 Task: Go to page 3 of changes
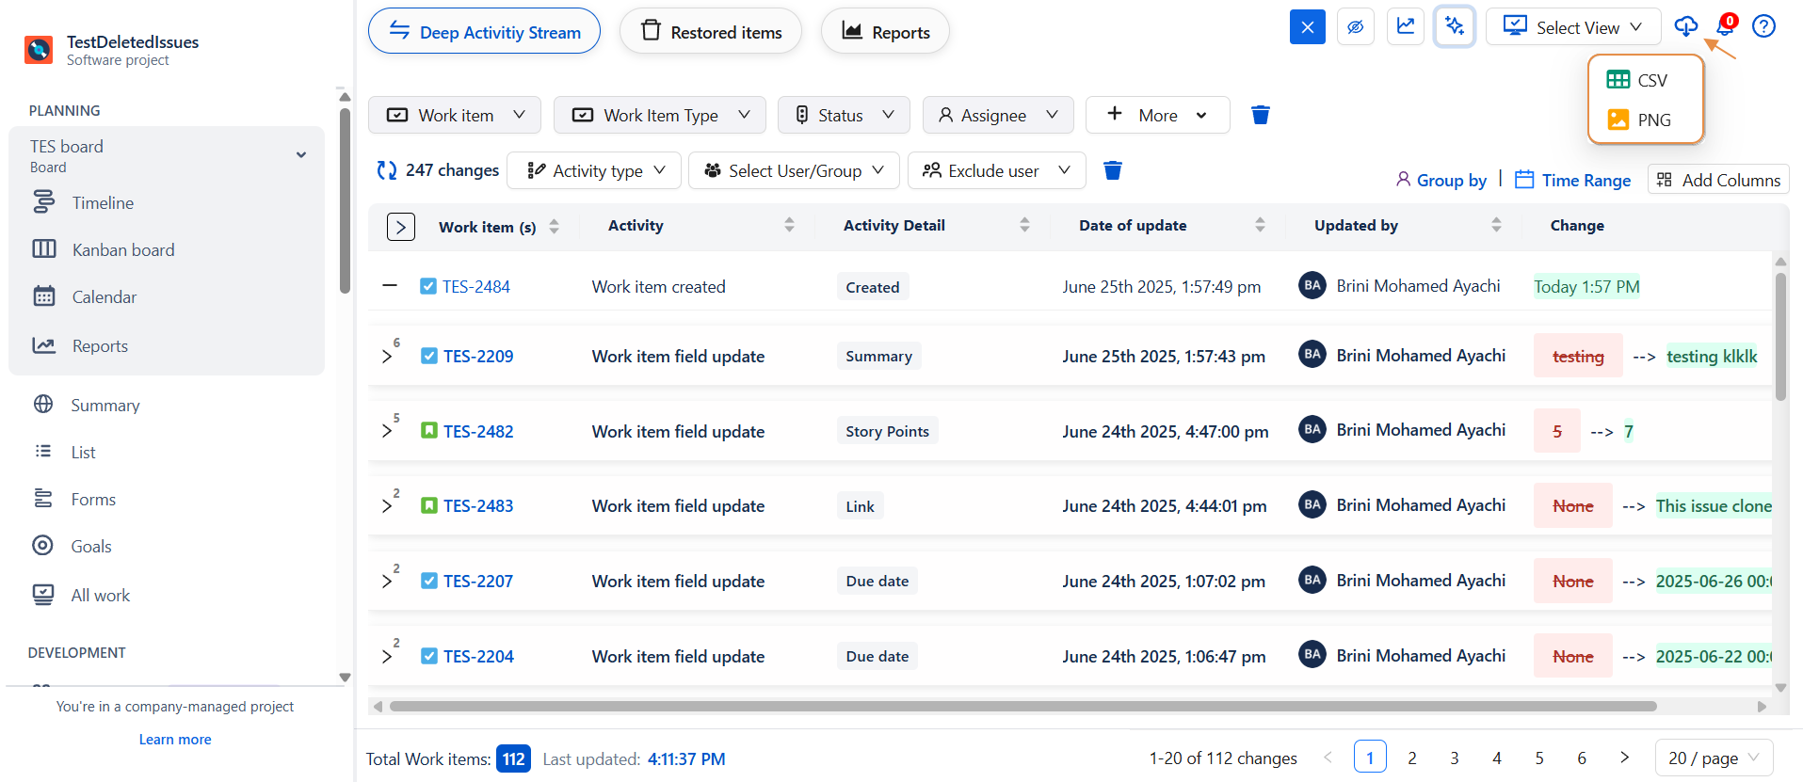[1454, 758]
